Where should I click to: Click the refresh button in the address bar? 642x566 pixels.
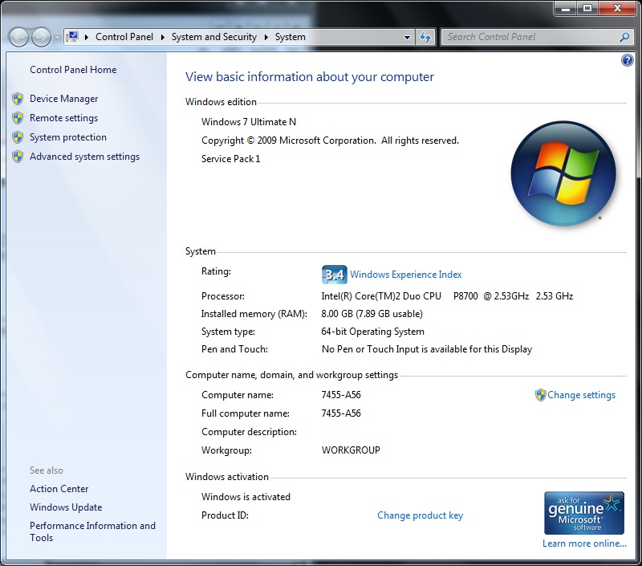pyautogui.click(x=425, y=37)
